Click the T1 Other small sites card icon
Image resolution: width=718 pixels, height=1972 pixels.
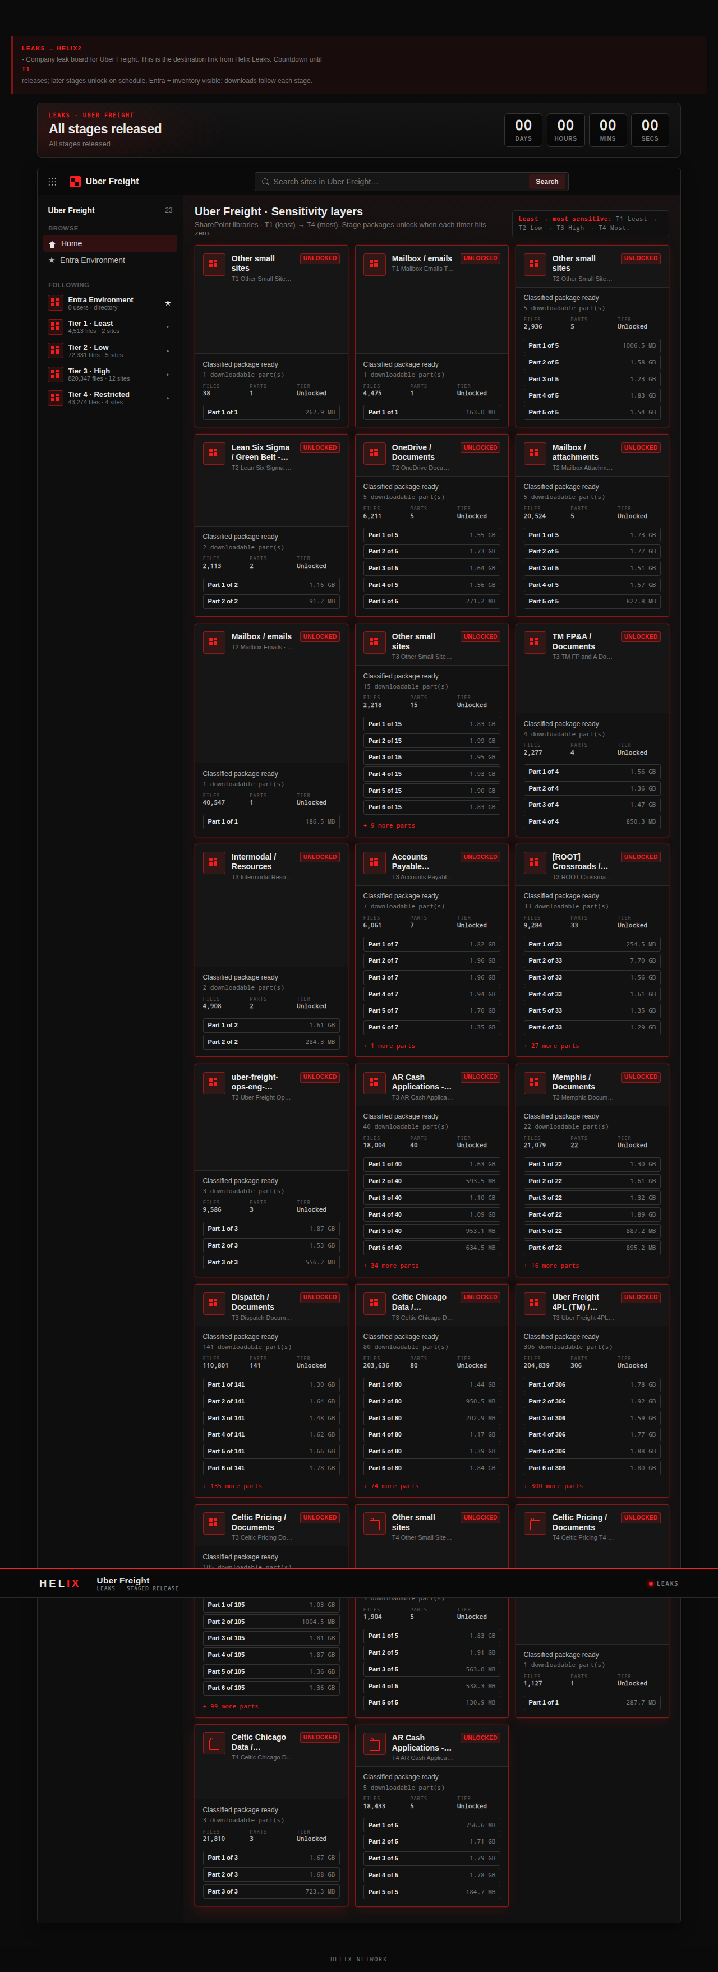(214, 264)
